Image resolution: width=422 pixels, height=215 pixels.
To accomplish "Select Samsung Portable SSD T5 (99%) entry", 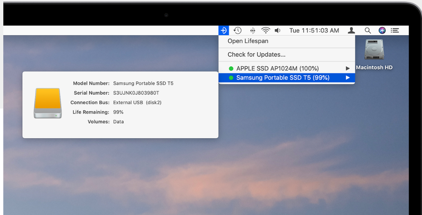I will (x=287, y=78).
